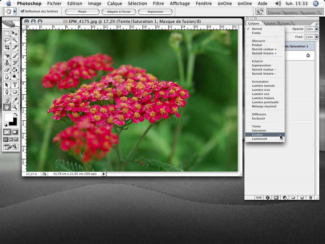
Task: Switch to Quick Mask mode
Action: [x=15, y=132]
